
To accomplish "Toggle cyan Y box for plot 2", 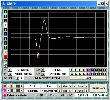I will pyautogui.click(x=76, y=74).
